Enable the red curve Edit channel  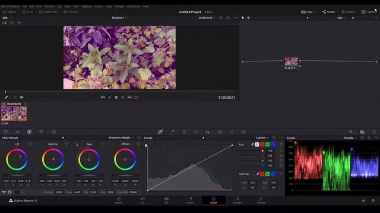coord(262,144)
